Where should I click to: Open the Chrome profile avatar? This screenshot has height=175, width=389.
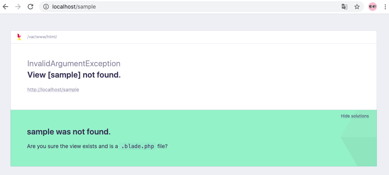click(373, 7)
